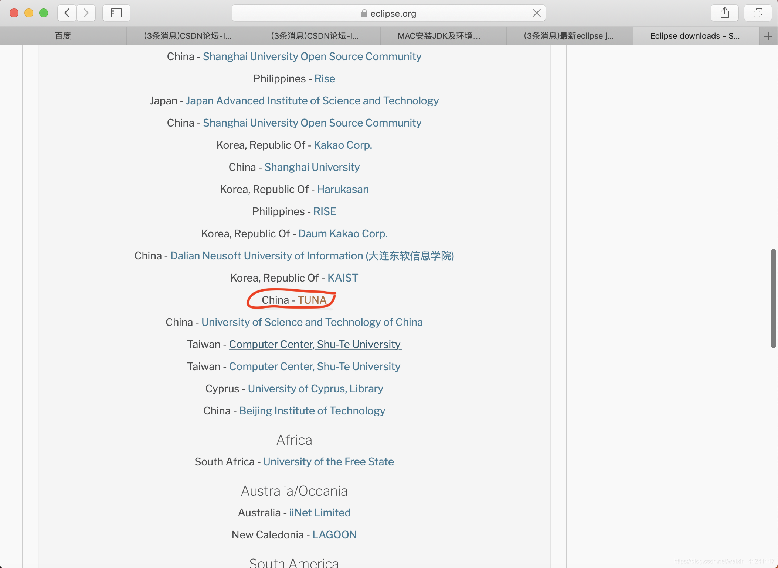This screenshot has width=778, height=568.
Task: Choose Beijing Institute of Technology mirror
Action: [312, 411]
